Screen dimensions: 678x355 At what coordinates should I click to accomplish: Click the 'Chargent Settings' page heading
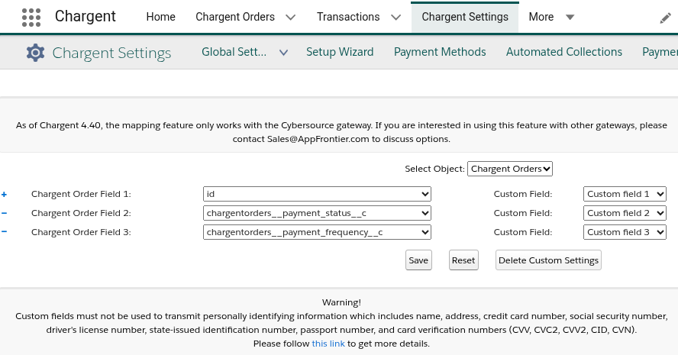pos(111,53)
